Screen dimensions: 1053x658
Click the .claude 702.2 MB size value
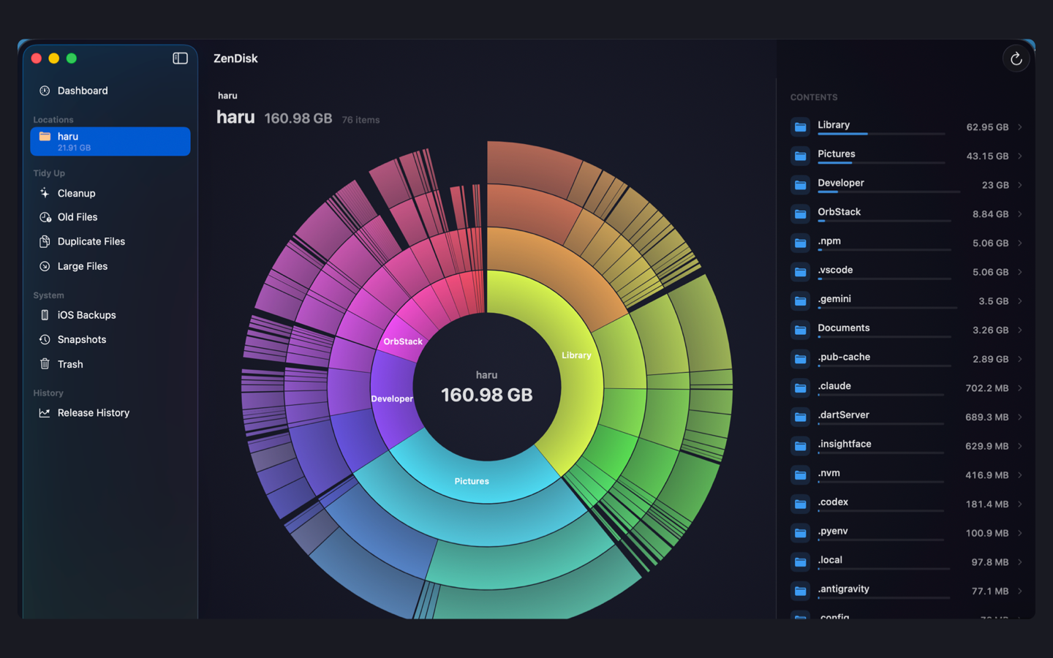986,388
